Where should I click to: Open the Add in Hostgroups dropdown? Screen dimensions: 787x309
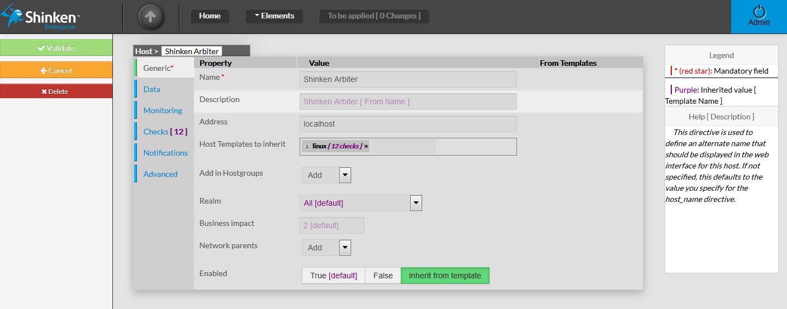coord(345,175)
